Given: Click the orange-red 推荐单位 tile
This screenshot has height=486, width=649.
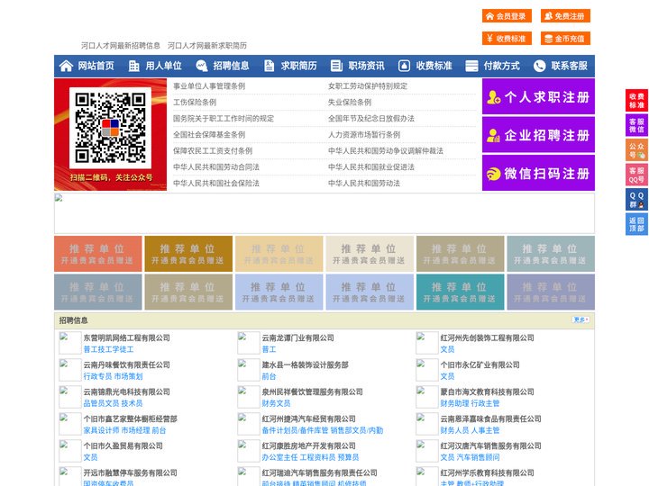Looking at the screenshot, I should [97, 254].
